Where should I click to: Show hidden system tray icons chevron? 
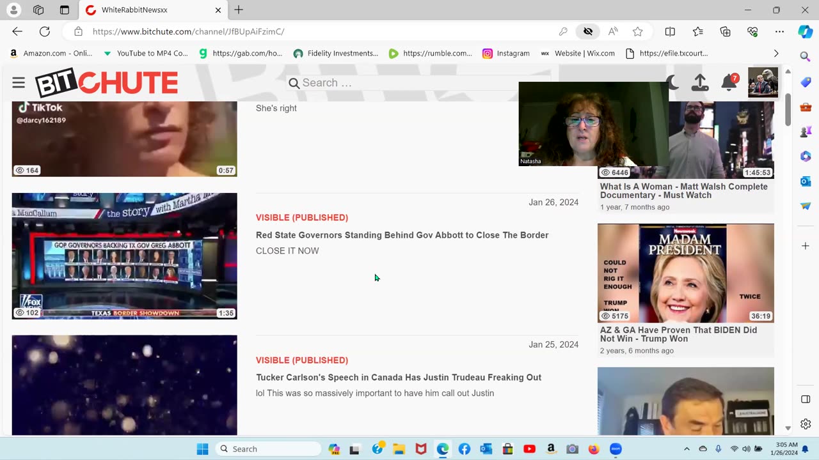pos(687,449)
